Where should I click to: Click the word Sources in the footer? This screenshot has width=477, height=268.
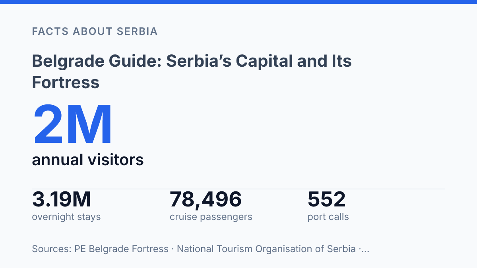(x=52, y=249)
